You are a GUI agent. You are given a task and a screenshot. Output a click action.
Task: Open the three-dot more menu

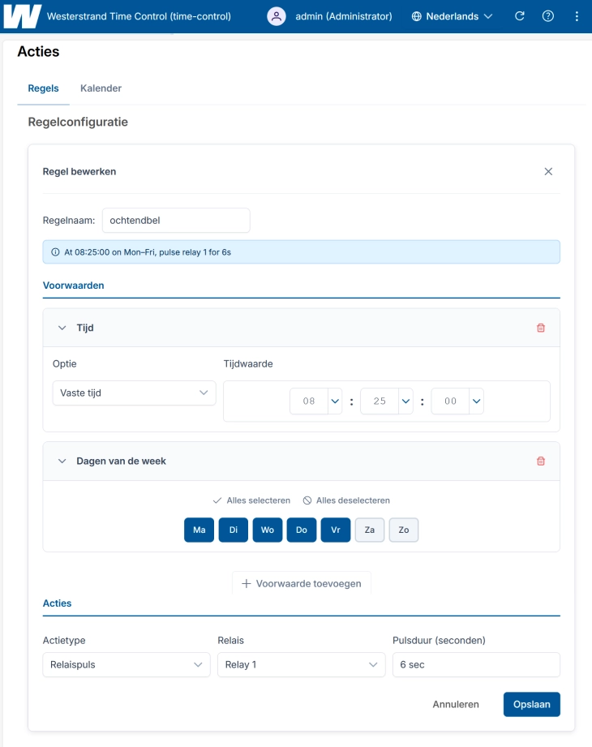coord(577,16)
